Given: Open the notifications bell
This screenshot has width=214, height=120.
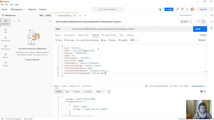Looking at the screenshot, I should (x=187, y=9).
